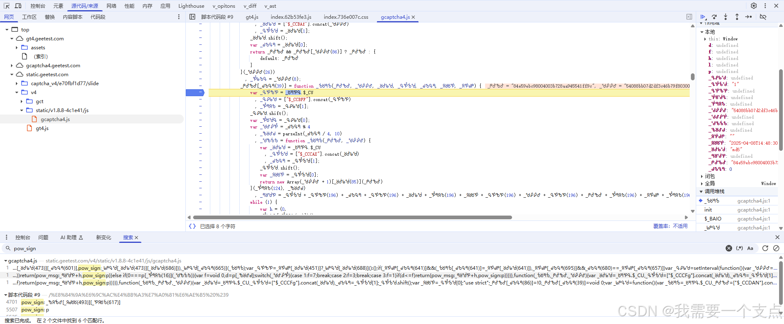Step over the next function call

[714, 17]
